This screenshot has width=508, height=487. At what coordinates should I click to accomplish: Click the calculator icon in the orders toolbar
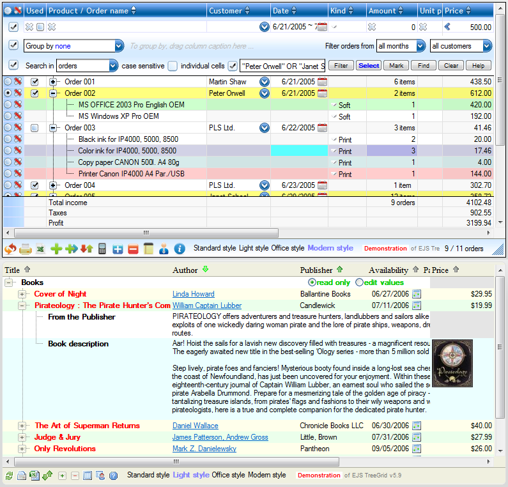pyautogui.click(x=102, y=249)
